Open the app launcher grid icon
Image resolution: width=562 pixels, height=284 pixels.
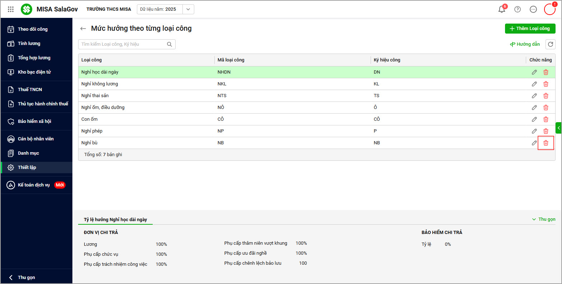click(11, 9)
